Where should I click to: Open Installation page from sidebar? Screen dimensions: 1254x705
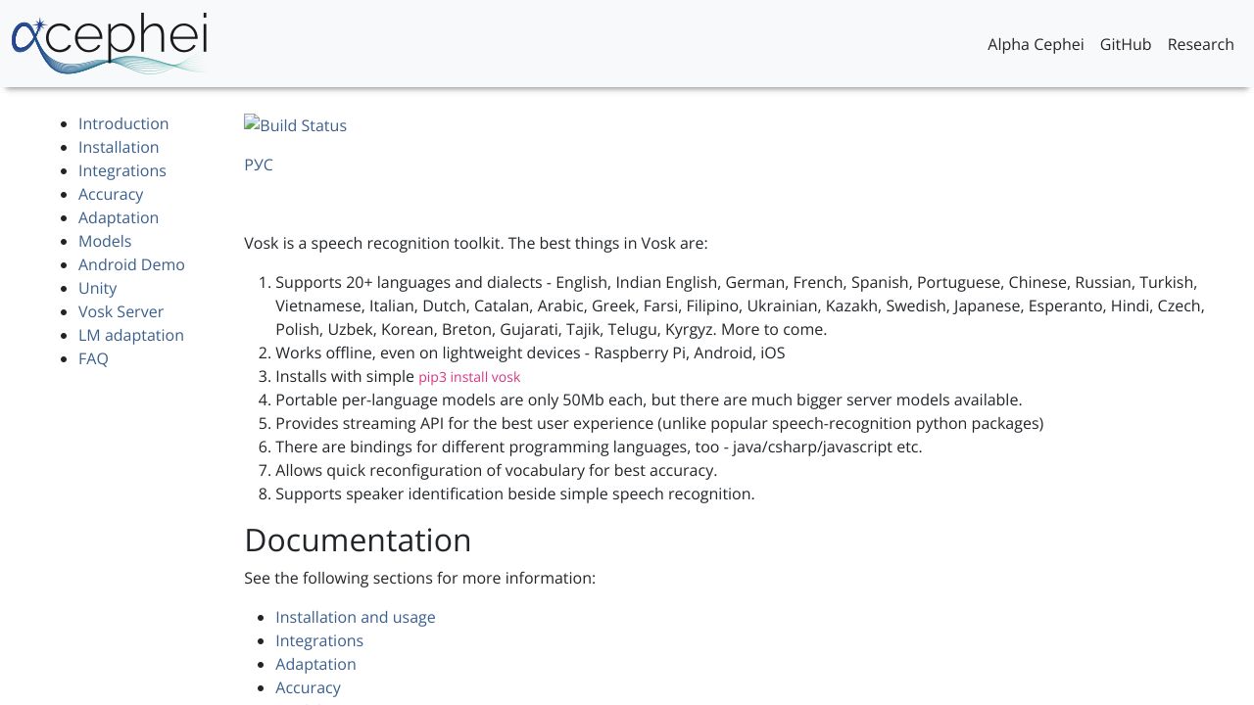pos(119,147)
